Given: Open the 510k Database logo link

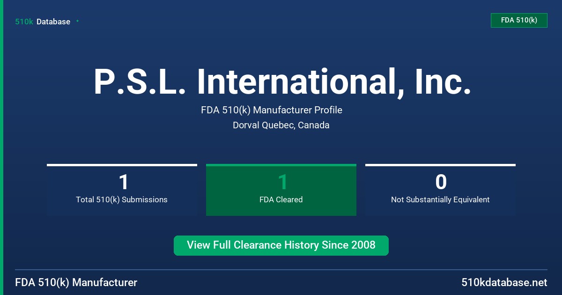Looking at the screenshot, I should [43, 22].
